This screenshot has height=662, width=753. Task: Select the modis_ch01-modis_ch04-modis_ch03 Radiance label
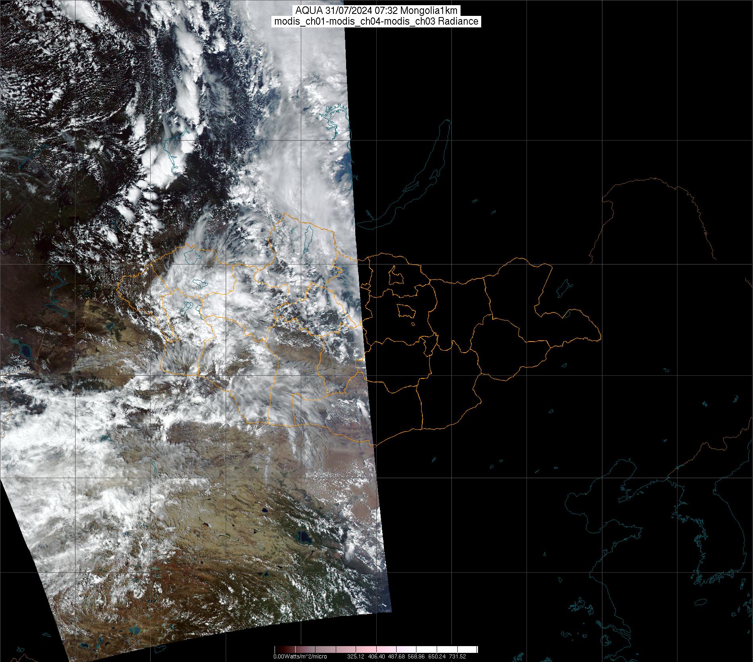tap(376, 21)
